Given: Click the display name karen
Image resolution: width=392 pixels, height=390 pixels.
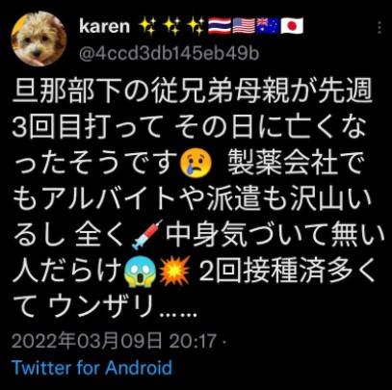Looking at the screenshot, I should pos(105,26).
